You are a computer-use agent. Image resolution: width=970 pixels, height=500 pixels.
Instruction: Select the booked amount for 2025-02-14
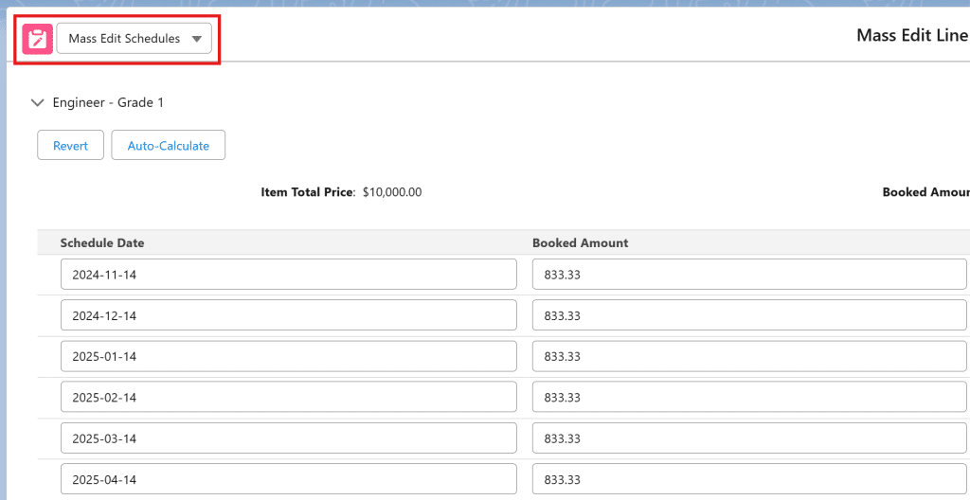coord(748,397)
